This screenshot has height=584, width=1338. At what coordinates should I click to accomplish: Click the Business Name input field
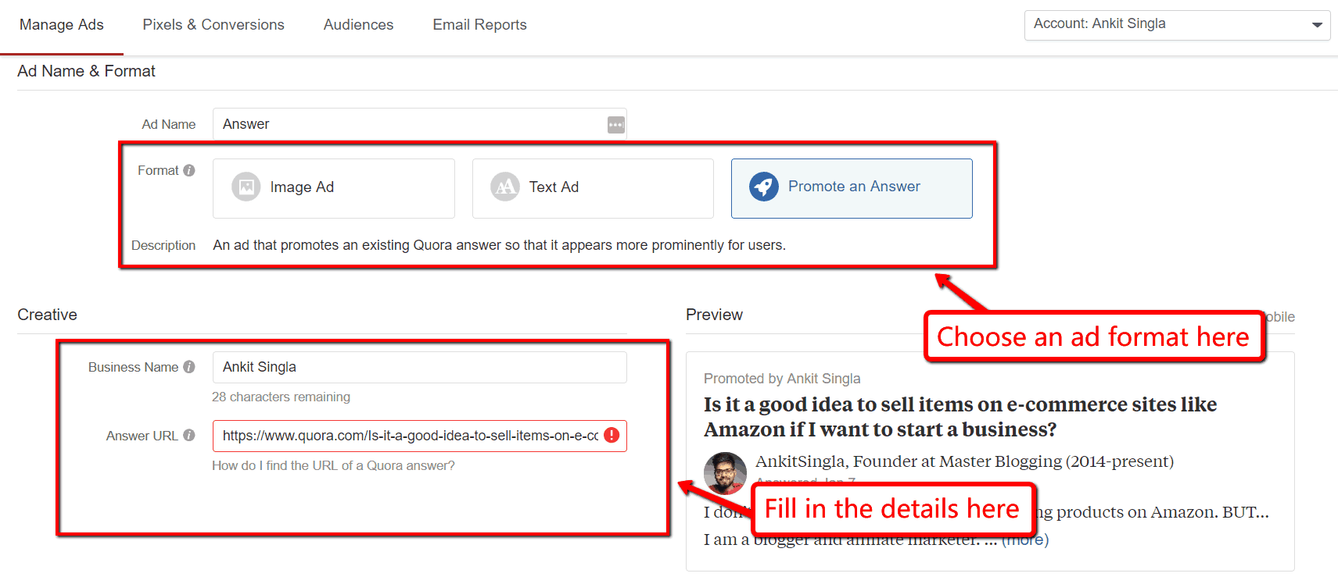(419, 367)
